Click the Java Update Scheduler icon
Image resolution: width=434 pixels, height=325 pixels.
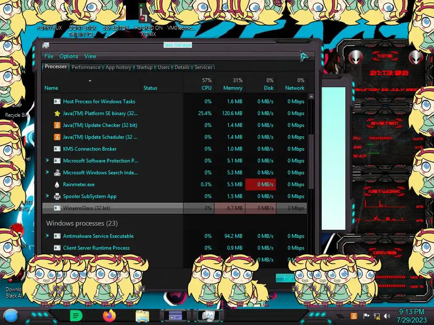click(57, 137)
